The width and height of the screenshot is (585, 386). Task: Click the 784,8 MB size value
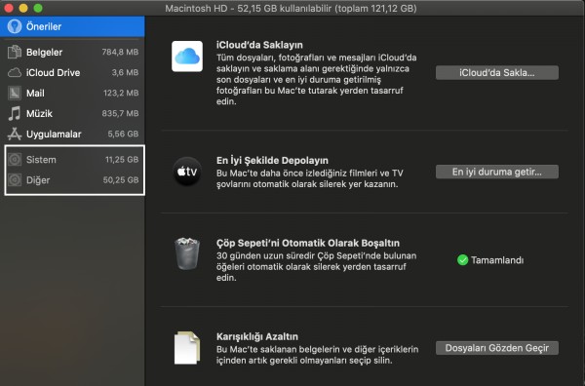point(120,52)
